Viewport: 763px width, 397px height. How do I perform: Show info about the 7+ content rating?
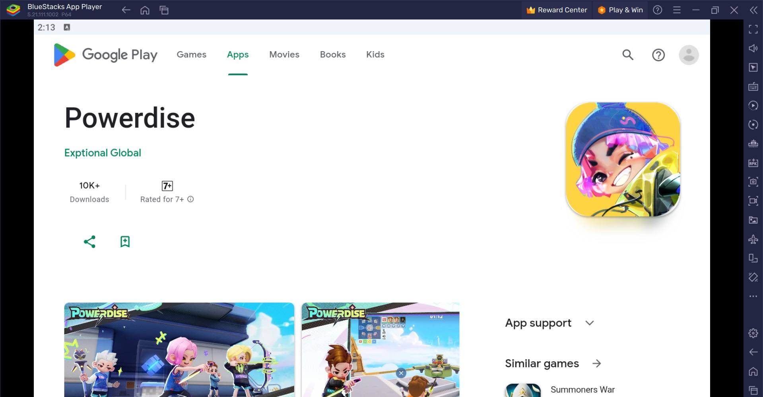point(190,199)
